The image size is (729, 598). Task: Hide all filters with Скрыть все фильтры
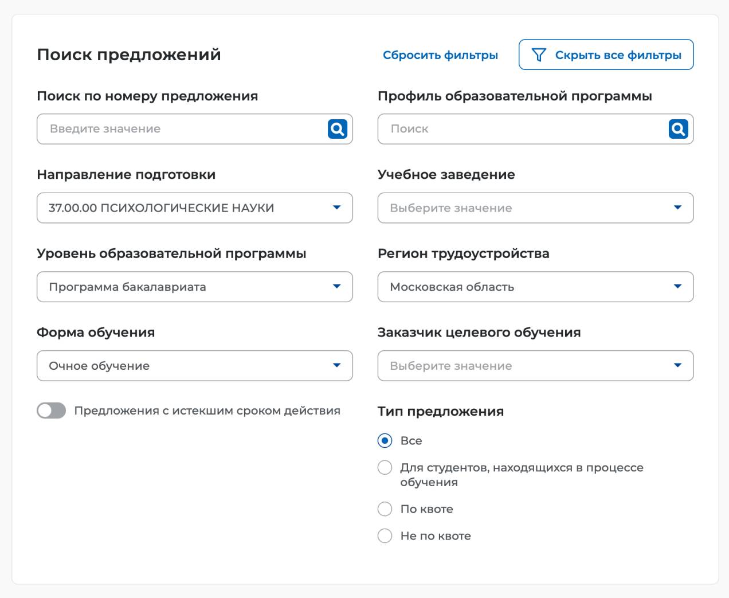(x=606, y=54)
